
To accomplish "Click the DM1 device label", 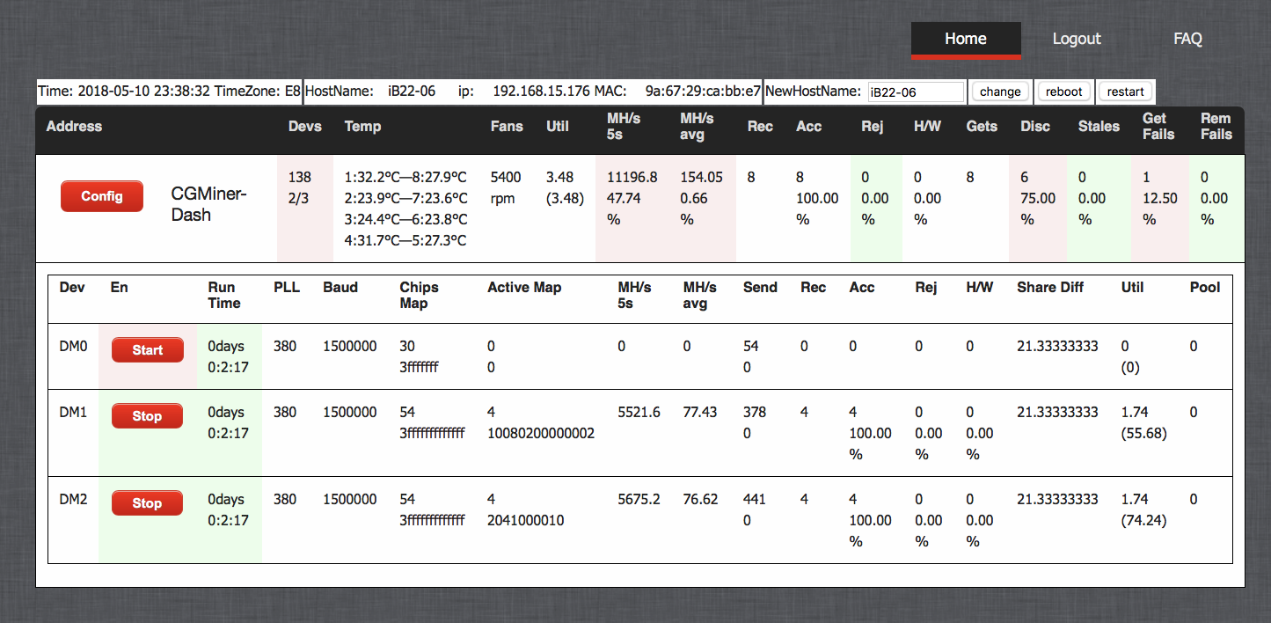I will (73, 412).
